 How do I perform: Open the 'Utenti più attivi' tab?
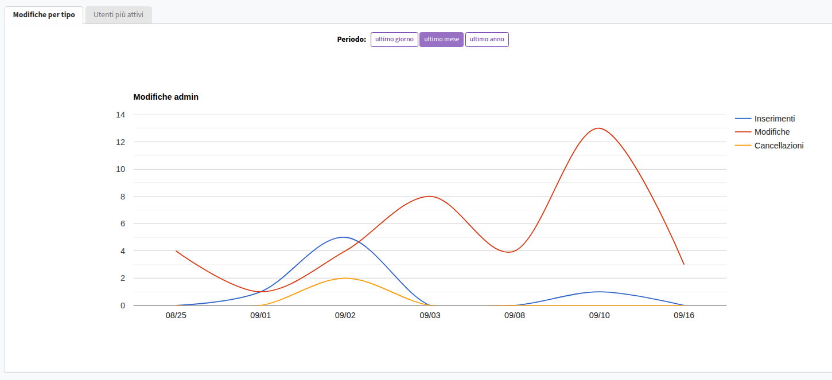click(119, 15)
